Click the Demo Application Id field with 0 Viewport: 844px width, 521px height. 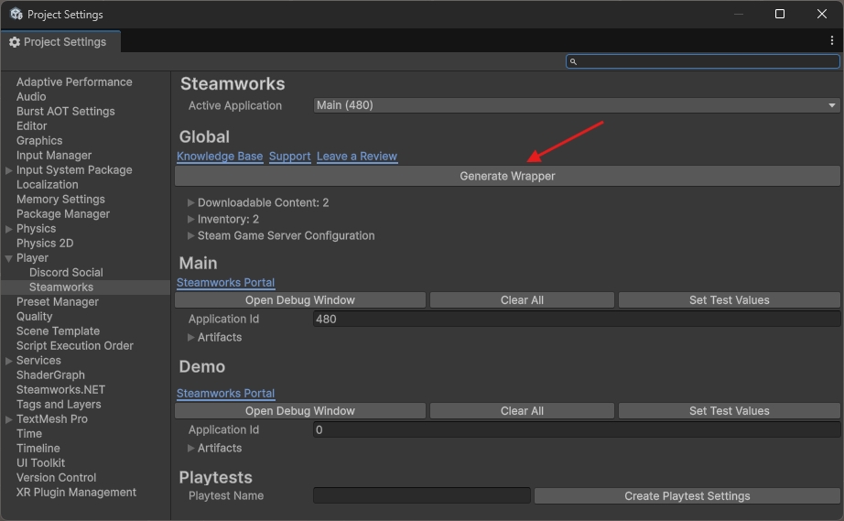pos(577,430)
